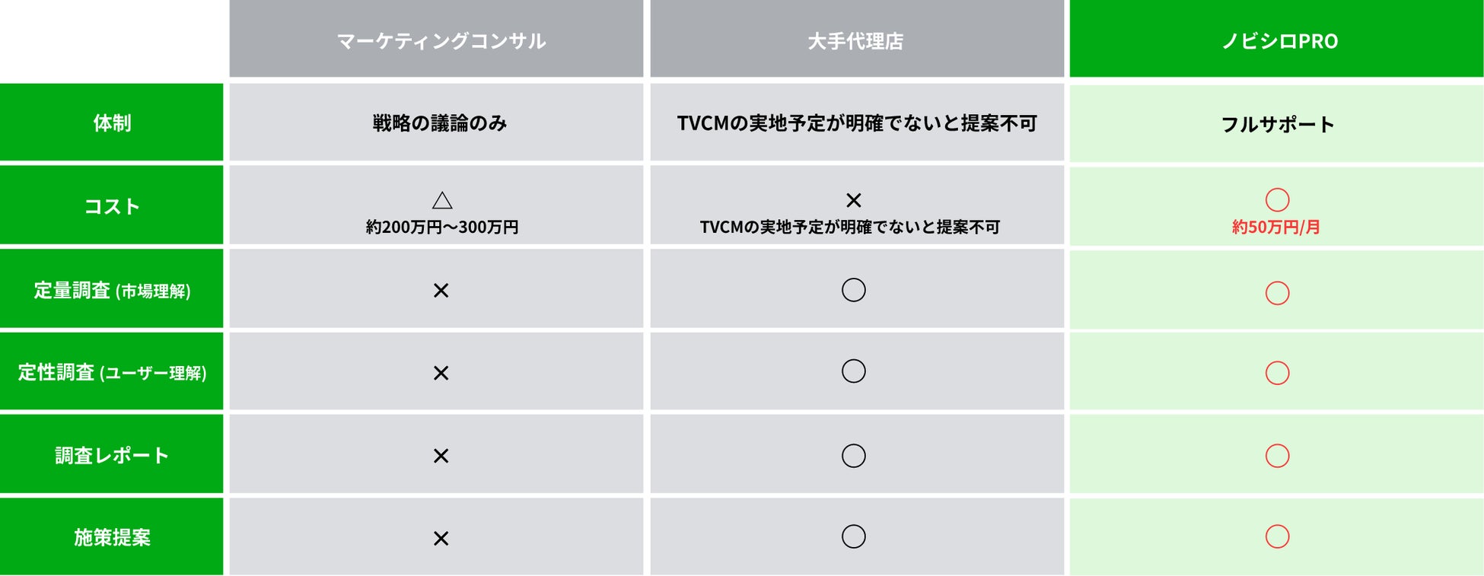Click the red 約50万円/月 price text
This screenshot has height=576, width=1484.
pos(1276,227)
